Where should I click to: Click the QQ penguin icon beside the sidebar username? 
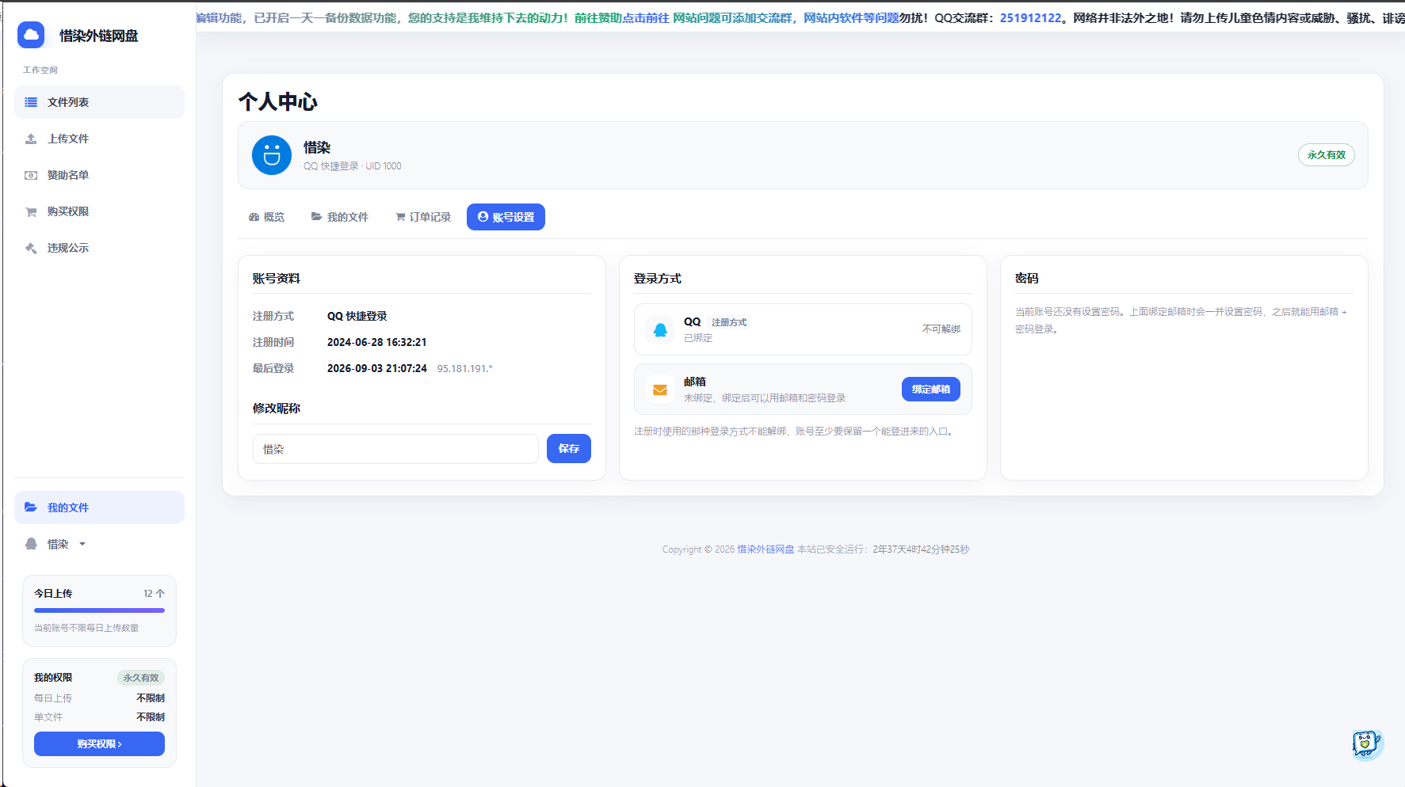(x=31, y=544)
